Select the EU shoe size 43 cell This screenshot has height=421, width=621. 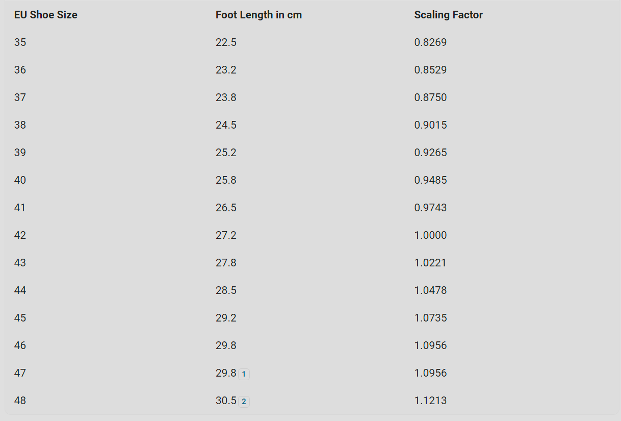pyautogui.click(x=20, y=263)
